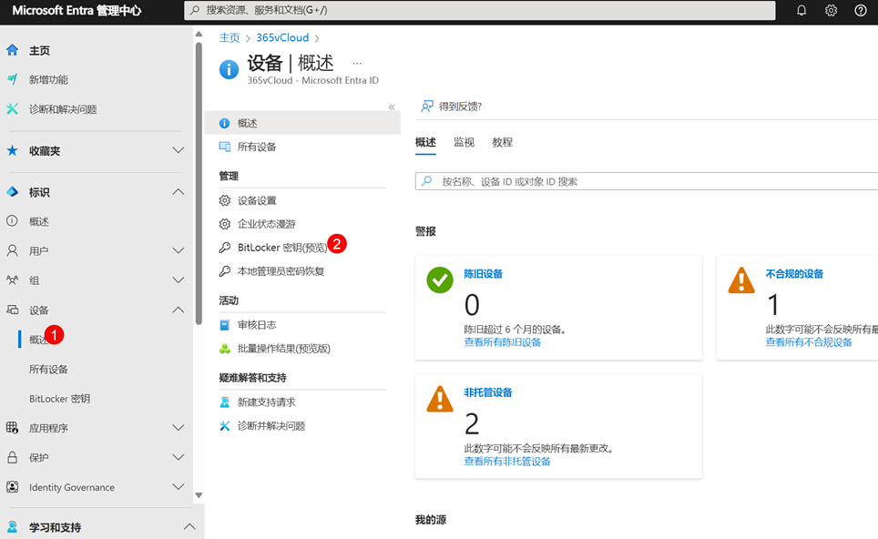Click the device name or ID search field
This screenshot has width=878, height=539.
click(x=646, y=181)
